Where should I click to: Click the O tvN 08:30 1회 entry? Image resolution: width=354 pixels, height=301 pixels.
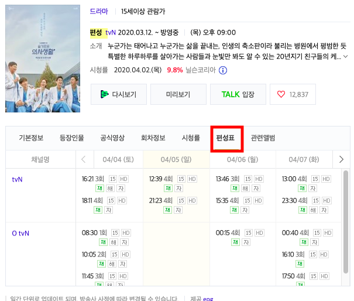click(x=94, y=232)
